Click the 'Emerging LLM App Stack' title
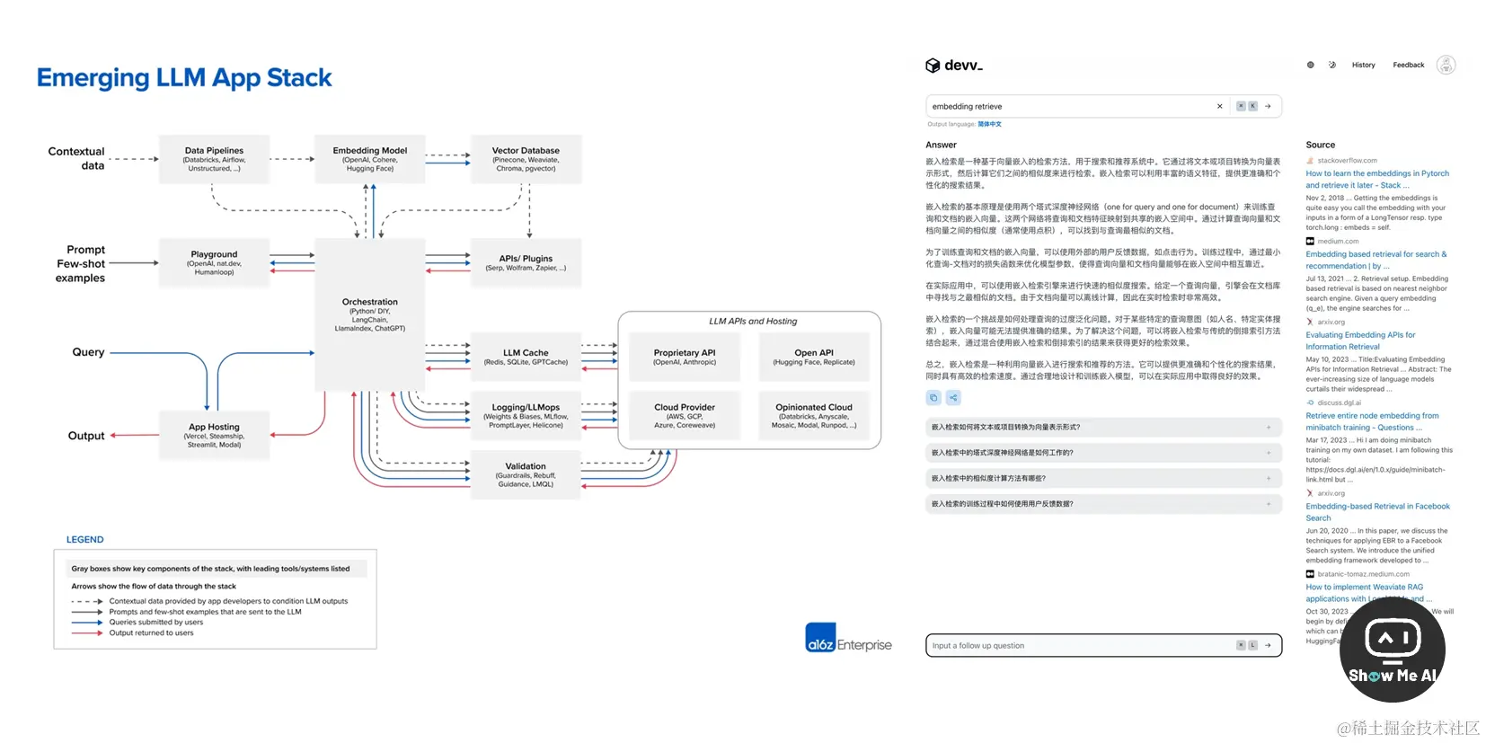Image resolution: width=1486 pixels, height=743 pixels. 184,78
